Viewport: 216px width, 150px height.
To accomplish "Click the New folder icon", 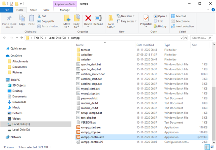I will (111, 18).
